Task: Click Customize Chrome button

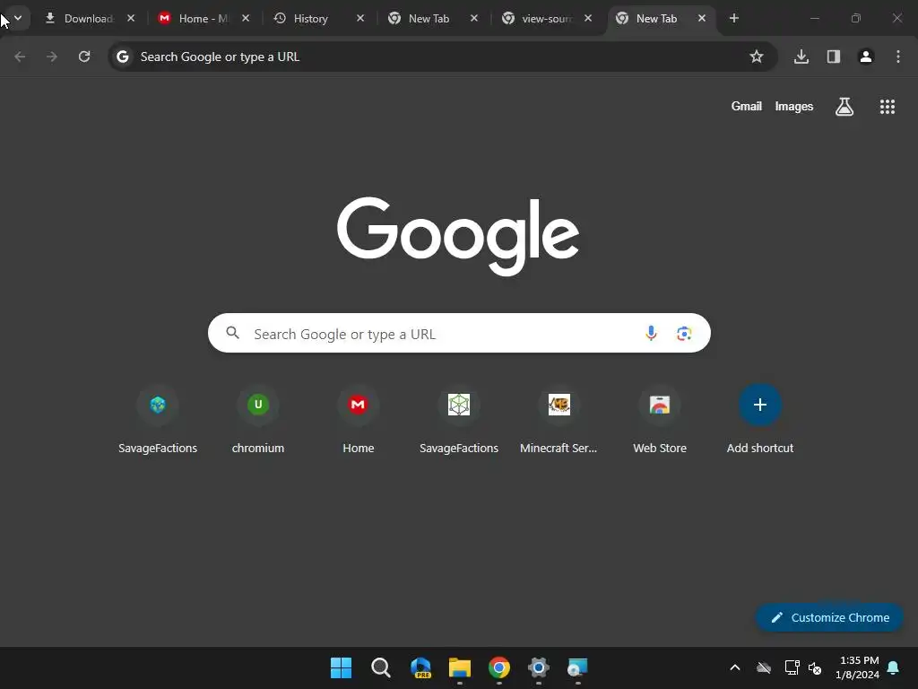Action: pos(829,617)
